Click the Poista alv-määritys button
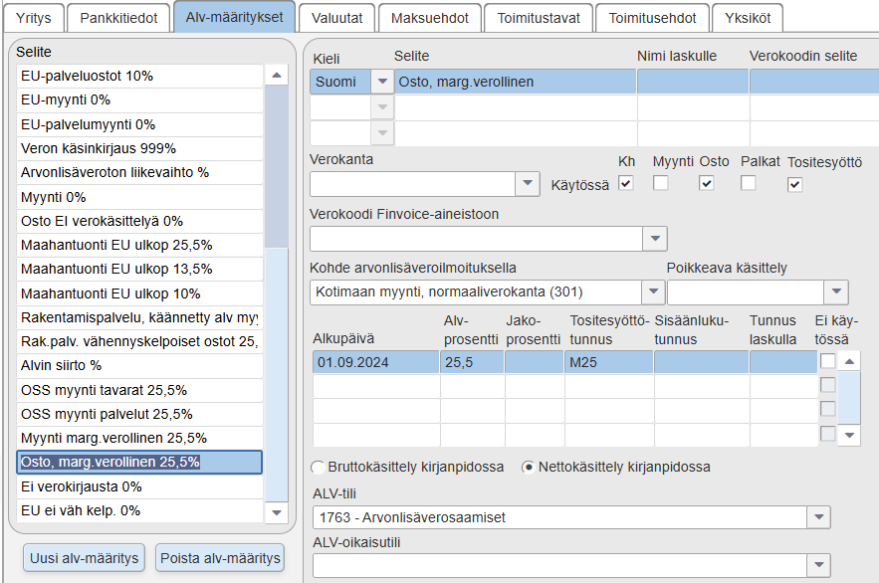The width and height of the screenshot is (879, 583). pyautogui.click(x=220, y=558)
